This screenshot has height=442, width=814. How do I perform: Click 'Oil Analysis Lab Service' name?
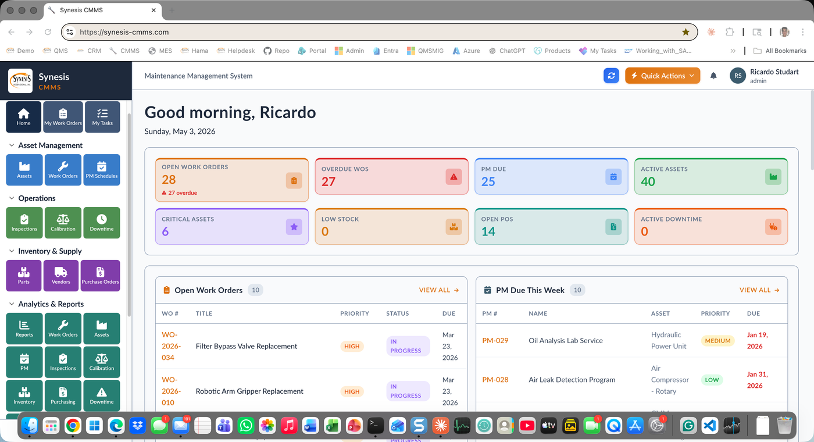pos(566,340)
